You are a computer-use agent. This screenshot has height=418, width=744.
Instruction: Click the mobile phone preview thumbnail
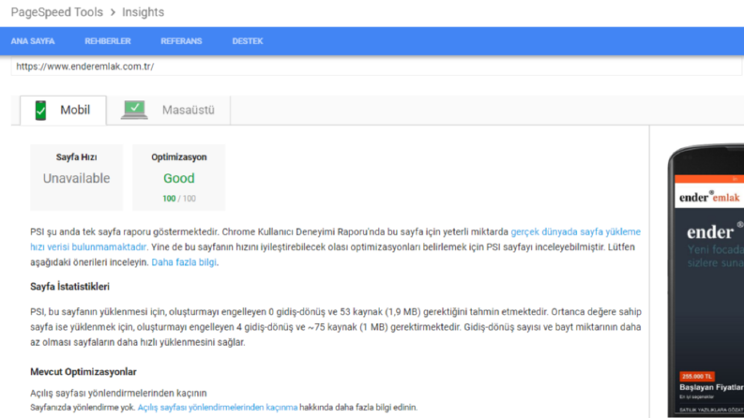pos(706,280)
